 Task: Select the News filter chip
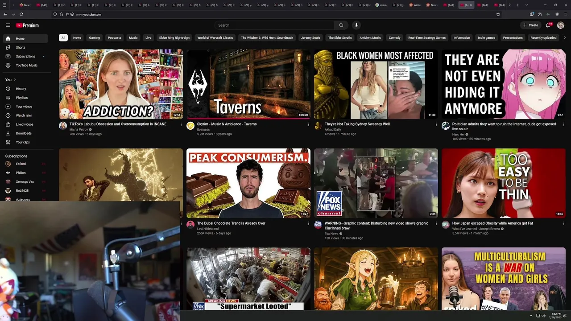(77, 38)
